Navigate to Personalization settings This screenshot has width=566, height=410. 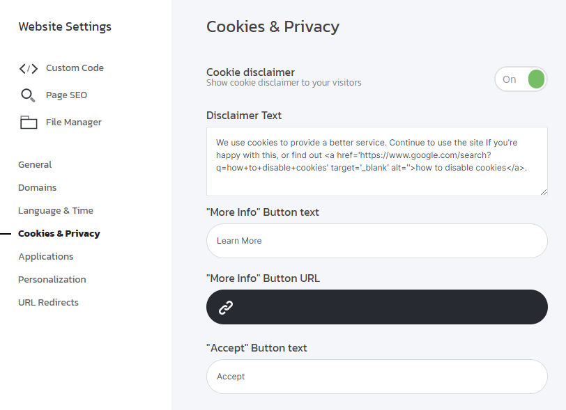pos(52,280)
